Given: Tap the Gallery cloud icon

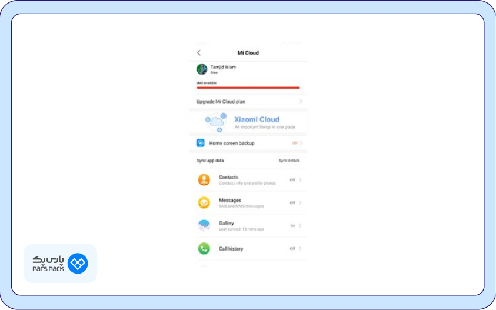Looking at the screenshot, I should [x=204, y=225].
